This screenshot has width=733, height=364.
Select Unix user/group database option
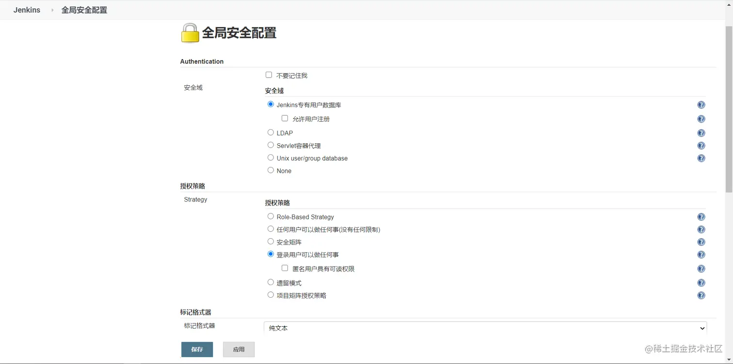click(x=271, y=158)
